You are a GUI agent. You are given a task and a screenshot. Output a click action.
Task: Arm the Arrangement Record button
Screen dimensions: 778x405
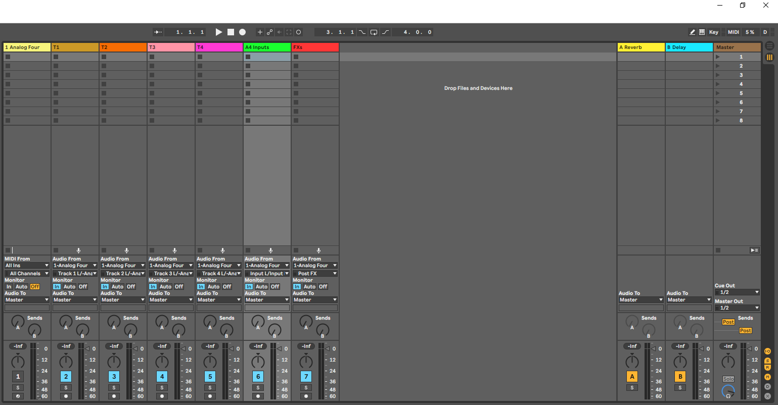click(243, 32)
